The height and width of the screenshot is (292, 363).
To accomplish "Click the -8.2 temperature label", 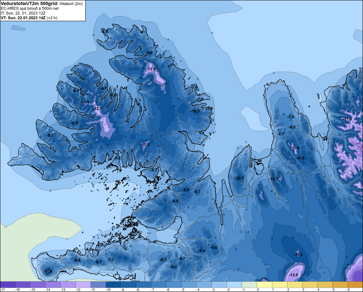I will (x=293, y=127).
